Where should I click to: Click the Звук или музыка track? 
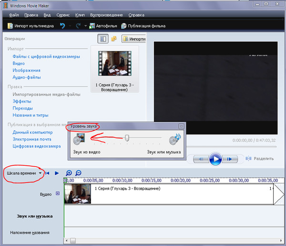tap(174, 216)
